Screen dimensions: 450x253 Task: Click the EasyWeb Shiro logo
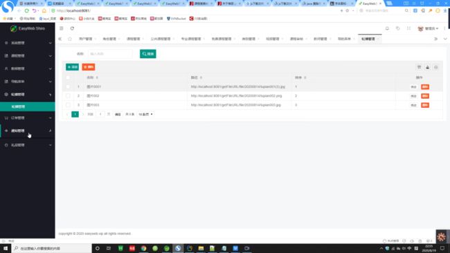28,28
